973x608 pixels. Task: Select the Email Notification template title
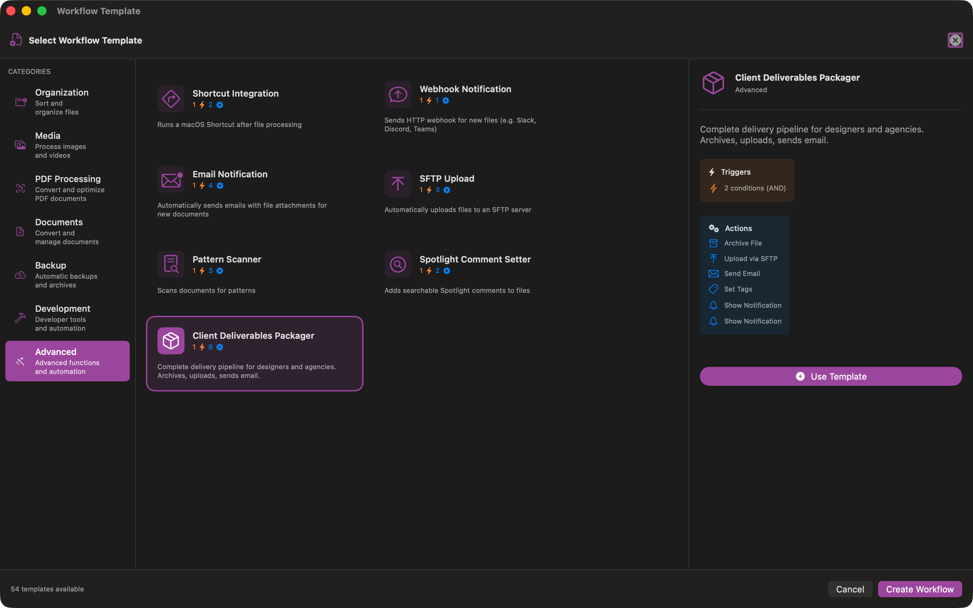(x=230, y=174)
